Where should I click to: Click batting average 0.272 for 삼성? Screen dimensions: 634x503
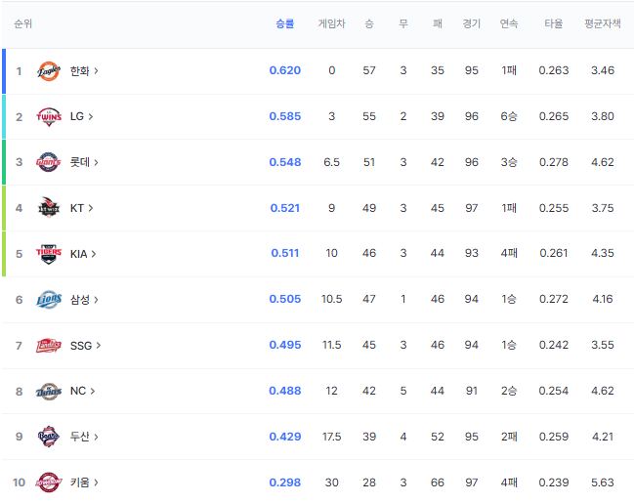click(x=554, y=299)
